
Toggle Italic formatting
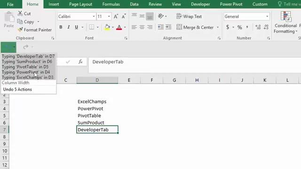pos(69,27)
